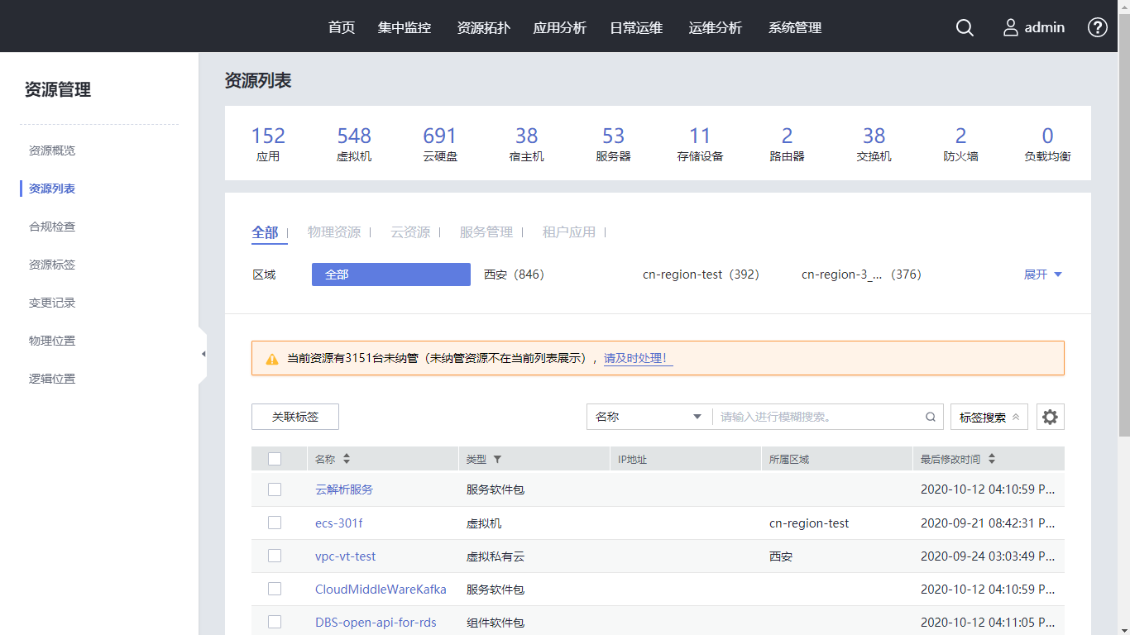
Task: Open the help question mark icon
Action: click(1097, 27)
